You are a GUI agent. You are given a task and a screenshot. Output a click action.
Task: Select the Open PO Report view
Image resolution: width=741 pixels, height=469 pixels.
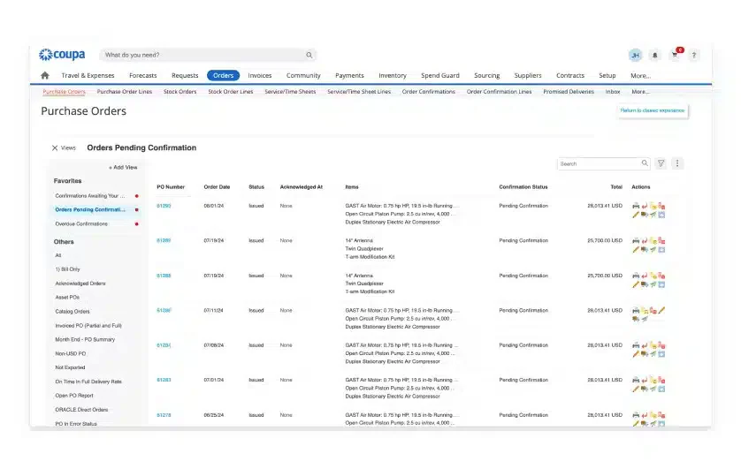[x=74, y=396]
